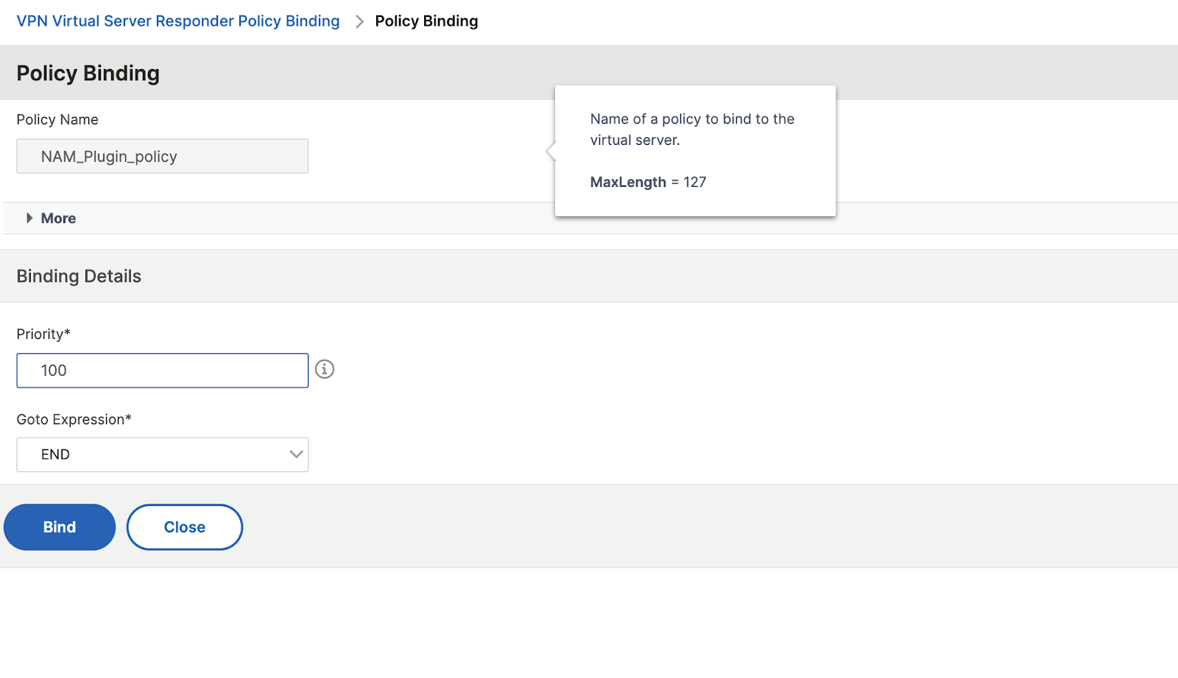The height and width of the screenshot is (678, 1178).
Task: Select the Policy Binding breadcrumb item
Action: pos(426,21)
